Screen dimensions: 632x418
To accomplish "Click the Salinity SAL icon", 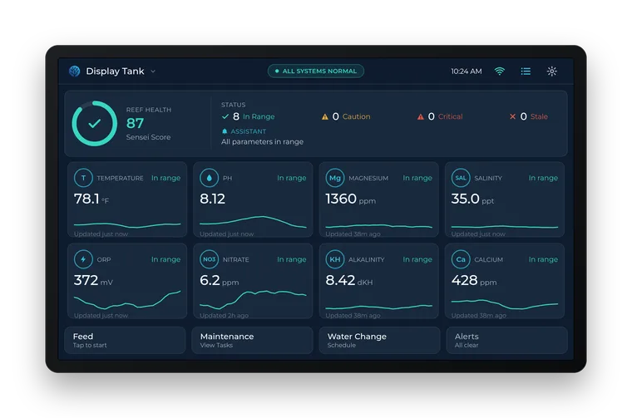I will [461, 178].
